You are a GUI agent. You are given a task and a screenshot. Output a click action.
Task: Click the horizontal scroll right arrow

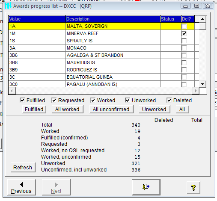(196, 91)
